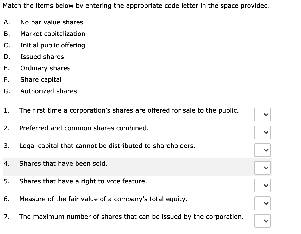Open the dropdown for question 2
The image size is (301, 234).
pos(262,132)
